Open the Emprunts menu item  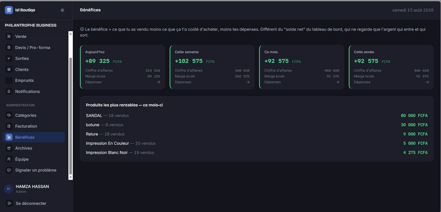(x=34, y=80)
